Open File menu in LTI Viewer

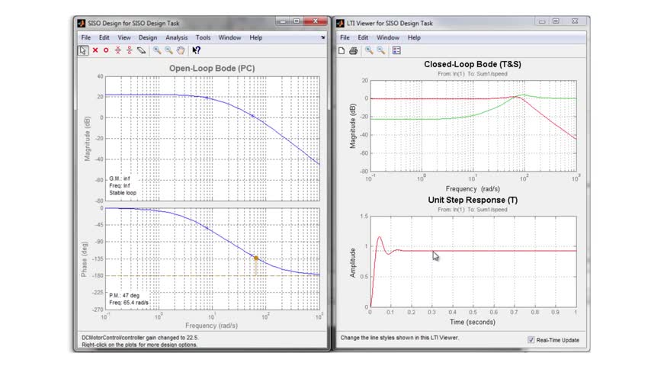[x=345, y=37]
